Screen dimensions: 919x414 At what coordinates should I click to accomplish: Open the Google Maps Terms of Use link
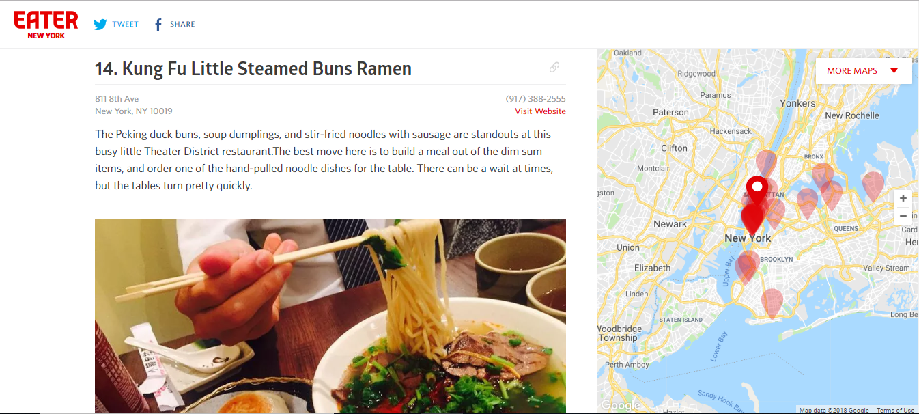(895, 410)
